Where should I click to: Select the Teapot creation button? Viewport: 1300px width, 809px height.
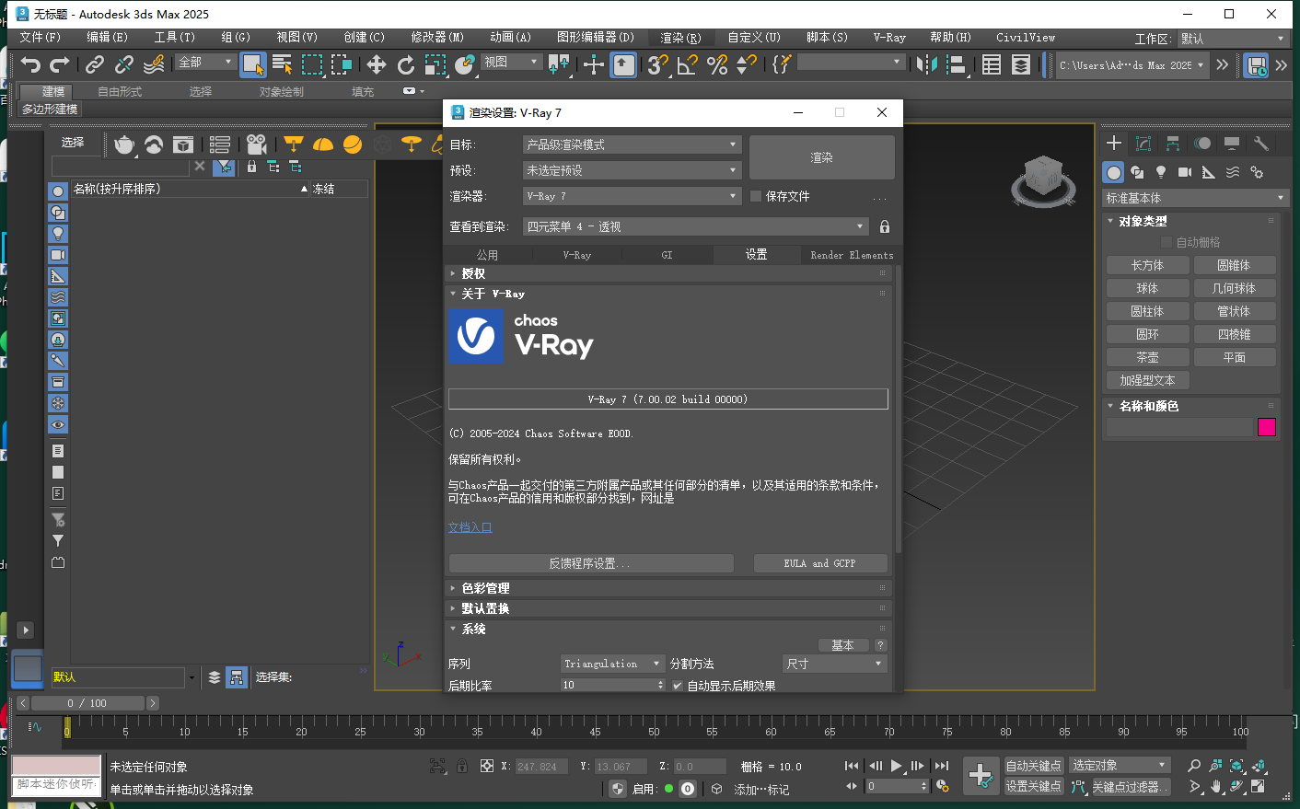click(x=1147, y=356)
